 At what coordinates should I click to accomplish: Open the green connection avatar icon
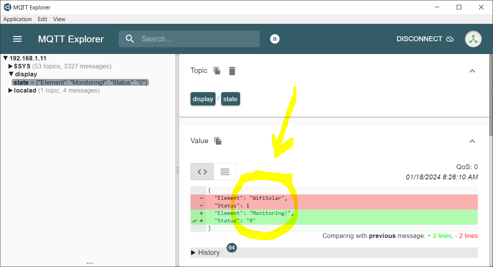pyautogui.click(x=473, y=39)
